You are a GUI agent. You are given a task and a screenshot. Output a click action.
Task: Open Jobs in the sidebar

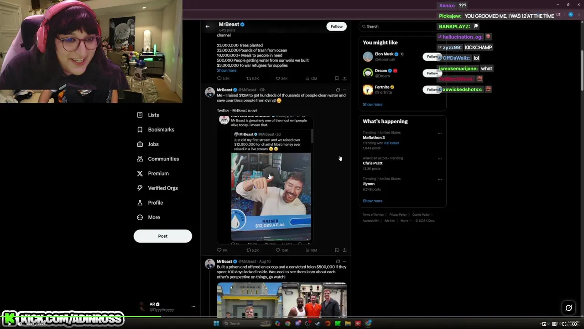pos(153,144)
